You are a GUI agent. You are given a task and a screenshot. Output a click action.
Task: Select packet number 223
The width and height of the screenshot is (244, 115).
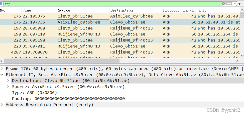click(17, 46)
